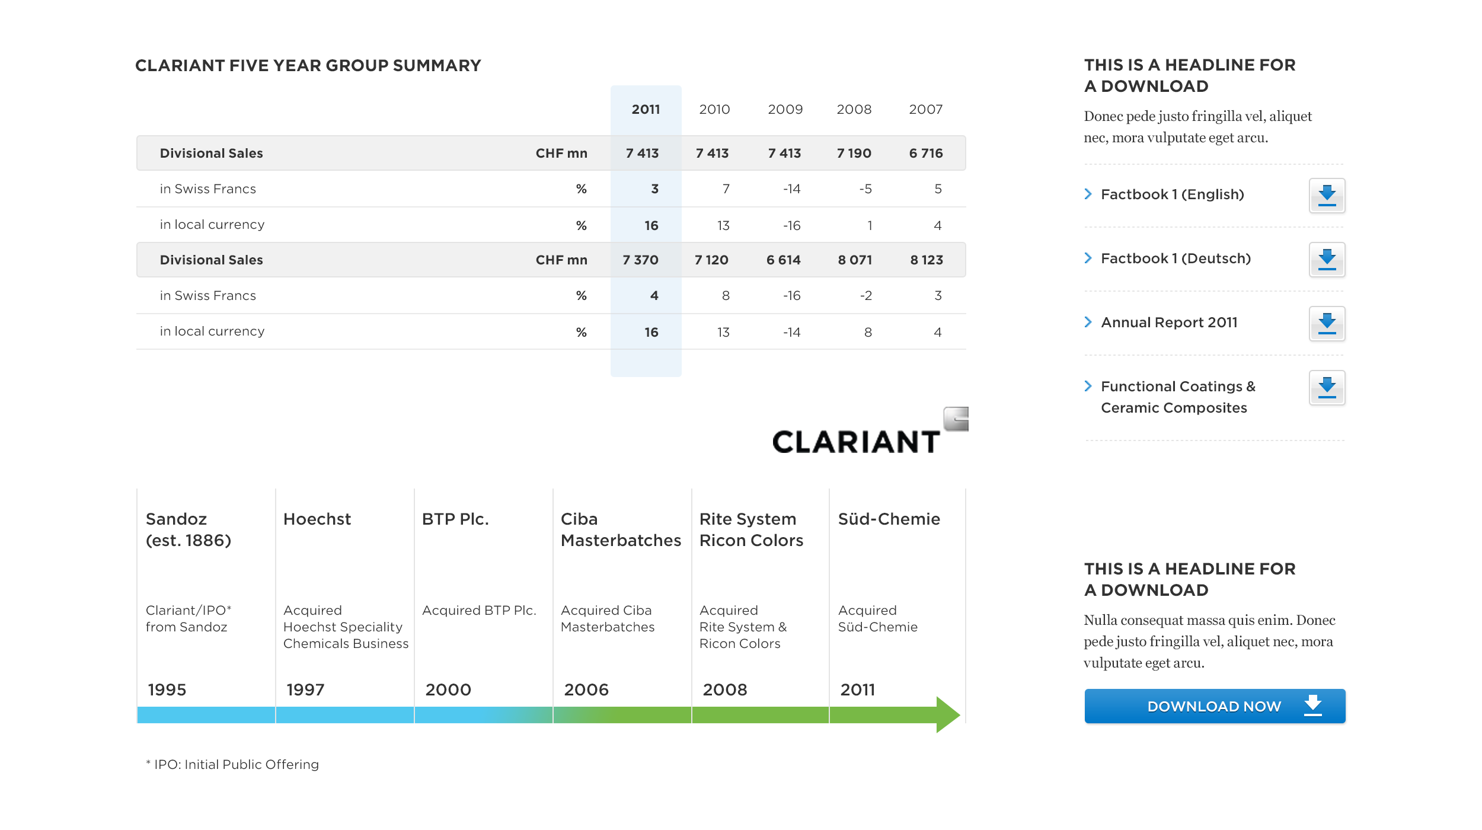Click the 1995 timeline marker
1482x830 pixels.
pyautogui.click(x=167, y=689)
